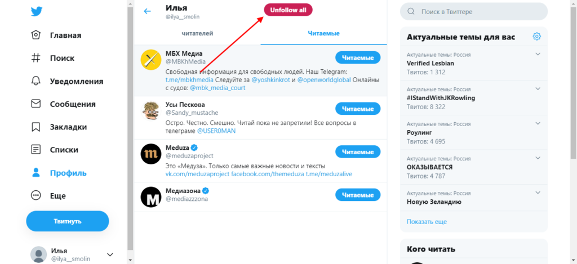Open account menu chevron for Илья
577x264 pixels.
[110, 254]
